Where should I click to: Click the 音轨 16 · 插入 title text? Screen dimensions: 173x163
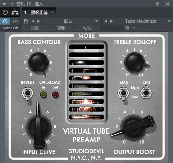(30, 4)
